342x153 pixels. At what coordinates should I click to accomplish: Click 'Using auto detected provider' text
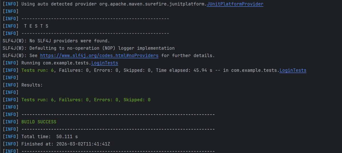59,4
